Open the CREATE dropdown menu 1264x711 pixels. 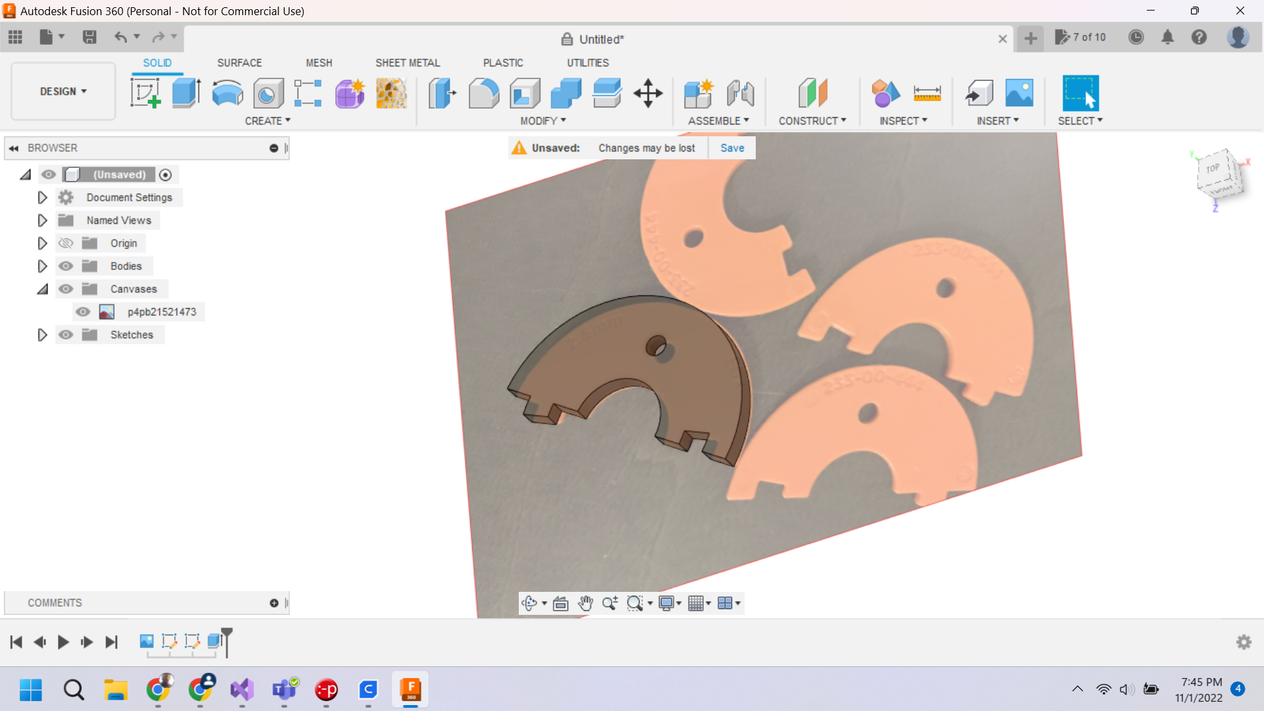[267, 121]
